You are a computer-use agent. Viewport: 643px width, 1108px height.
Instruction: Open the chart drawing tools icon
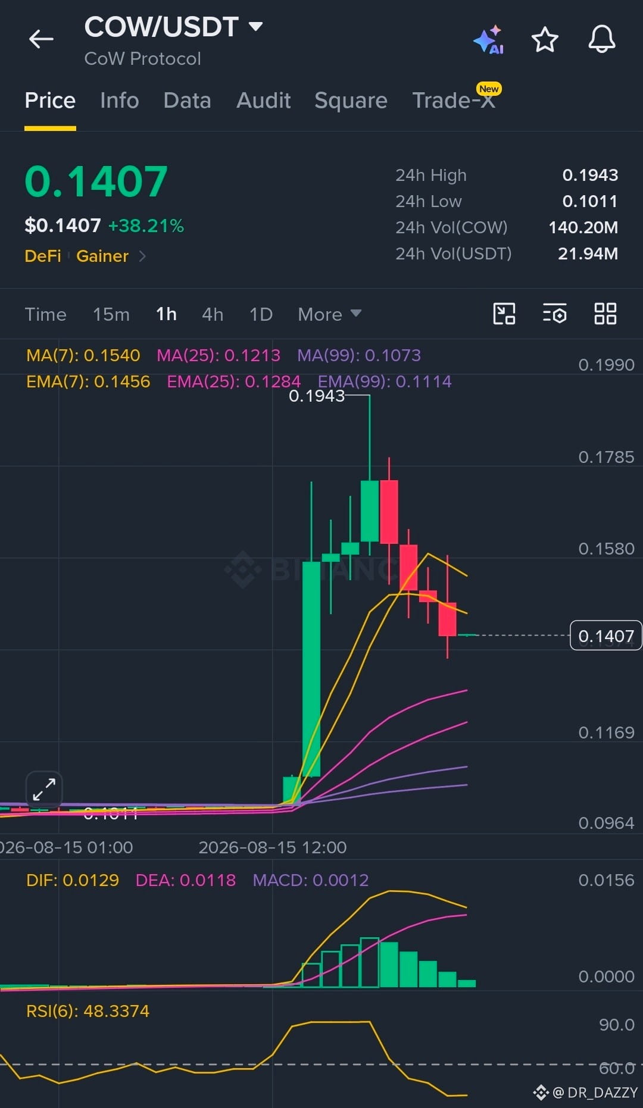[504, 314]
